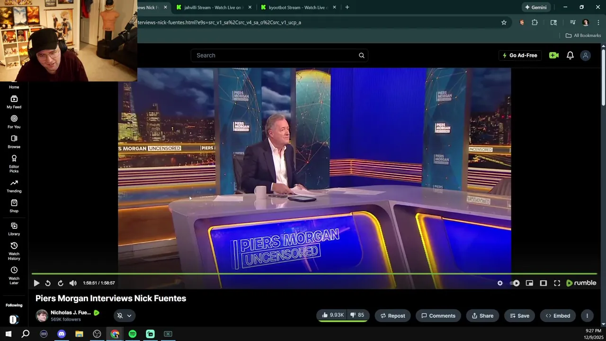Open File Explorer from the taskbar
The image size is (606, 341).
point(79,334)
